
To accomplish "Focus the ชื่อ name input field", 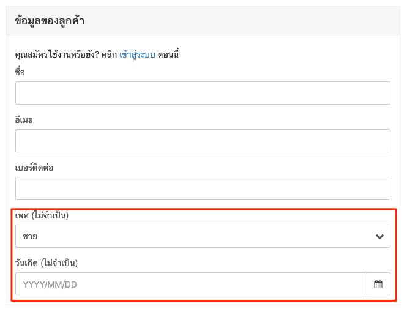I will [x=203, y=93].
